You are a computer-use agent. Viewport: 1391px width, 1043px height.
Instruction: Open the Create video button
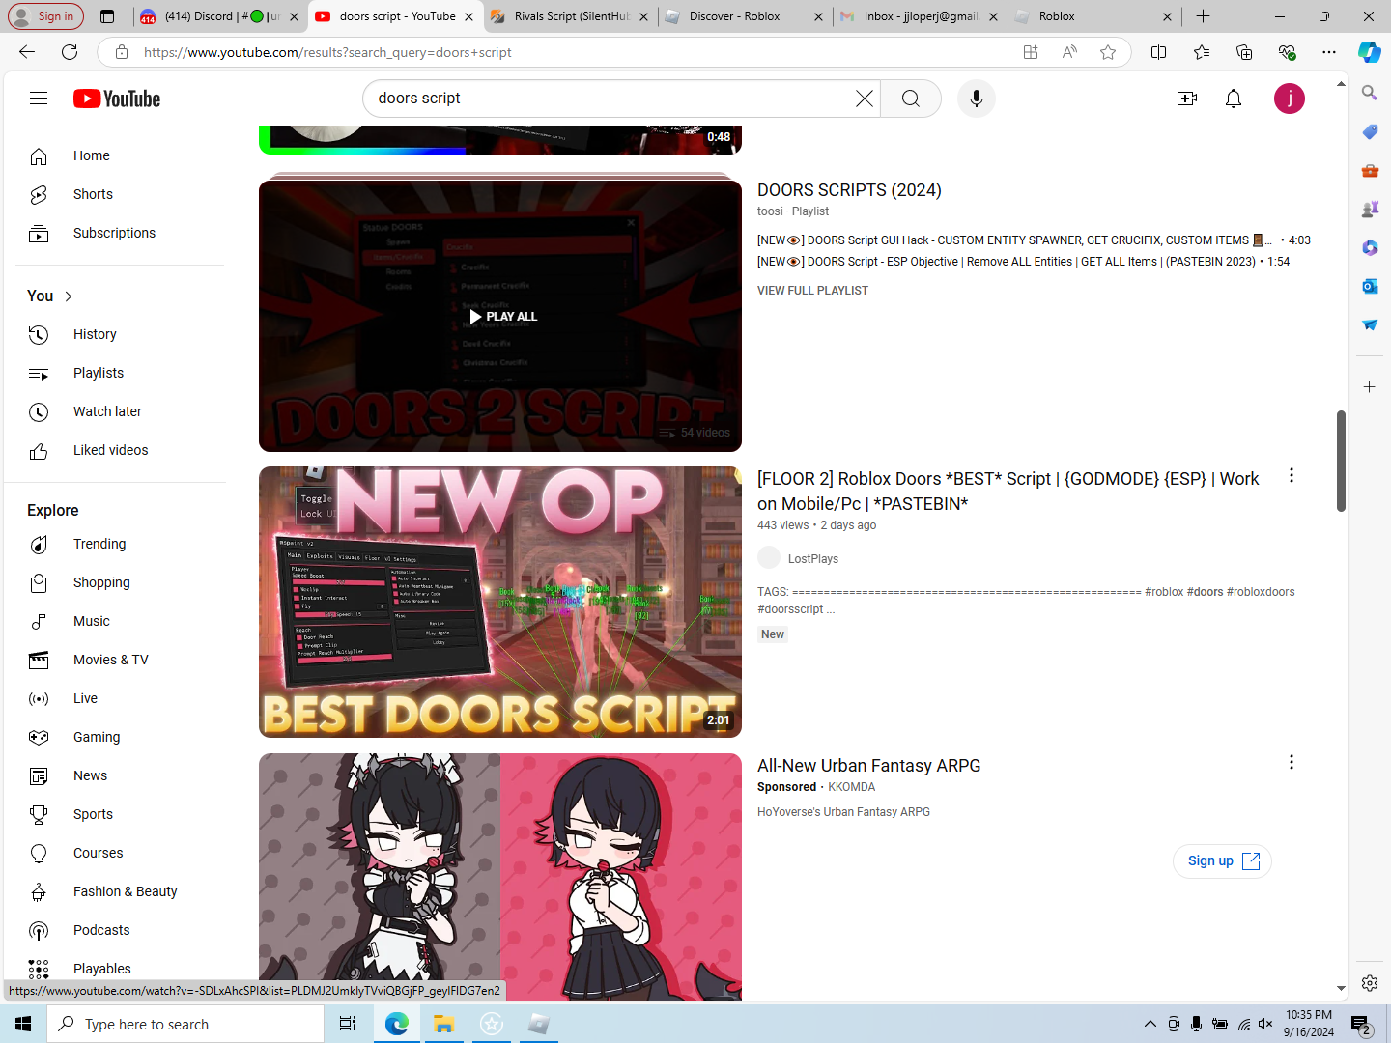pyautogui.click(x=1187, y=99)
